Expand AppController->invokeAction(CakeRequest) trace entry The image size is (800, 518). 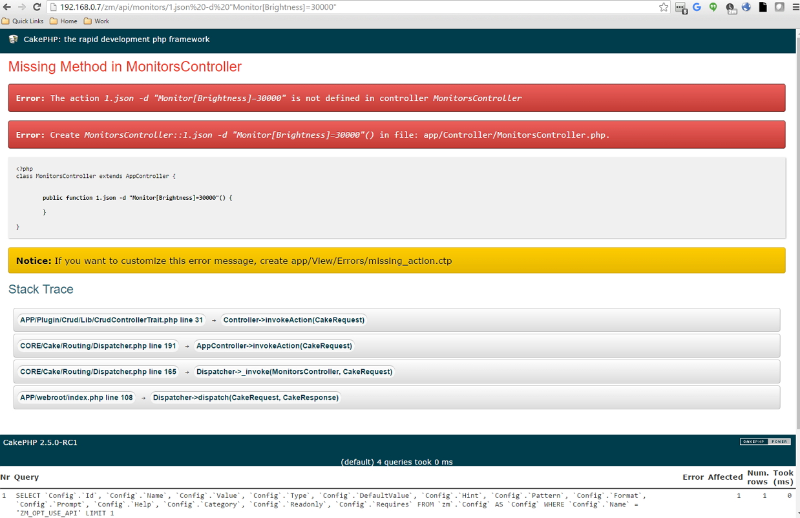[x=274, y=346]
